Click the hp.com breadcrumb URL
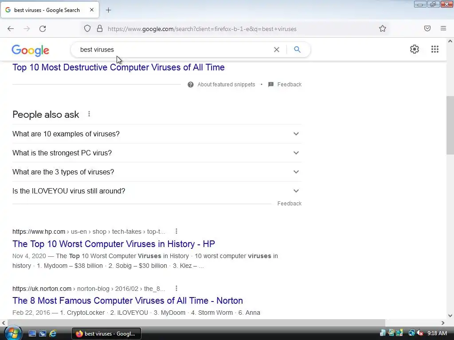Screen dimensions: 454x340 click(89, 232)
